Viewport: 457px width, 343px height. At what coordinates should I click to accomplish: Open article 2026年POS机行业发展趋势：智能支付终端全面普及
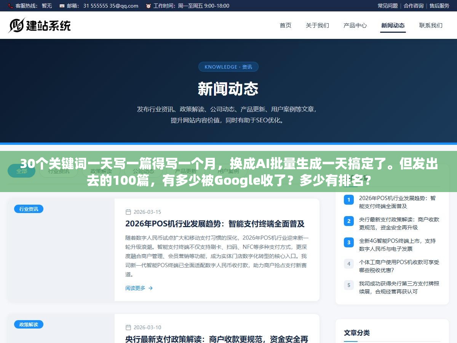215,224
